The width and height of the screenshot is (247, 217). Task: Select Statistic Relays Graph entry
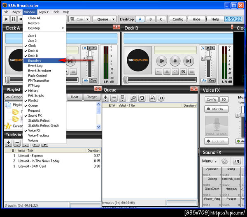[44, 125]
